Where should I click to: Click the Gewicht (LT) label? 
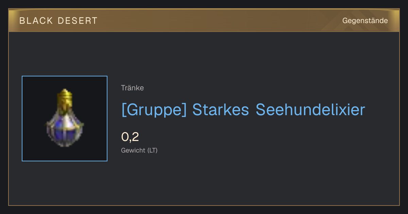click(x=139, y=150)
